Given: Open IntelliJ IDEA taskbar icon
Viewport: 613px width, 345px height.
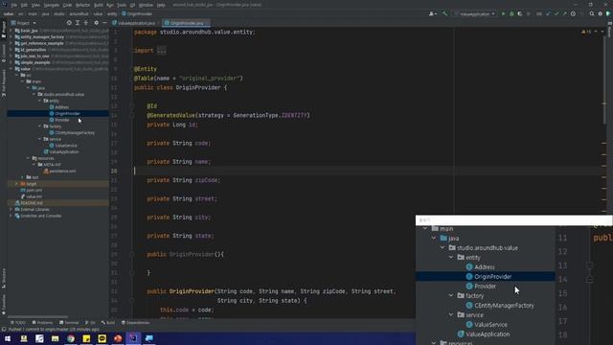Looking at the screenshot, I should tap(133, 338).
